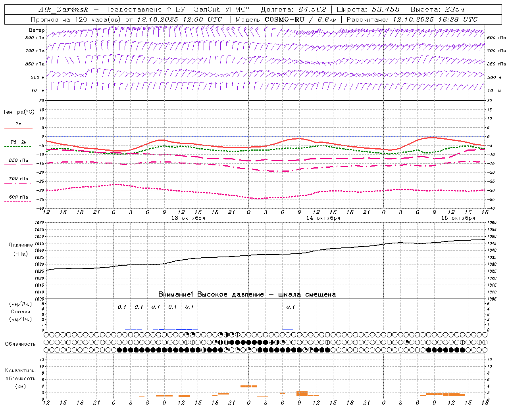Click the (мм/1ч.) precipitation unit label
Viewport: 508px width, 406px height.
tap(21, 319)
